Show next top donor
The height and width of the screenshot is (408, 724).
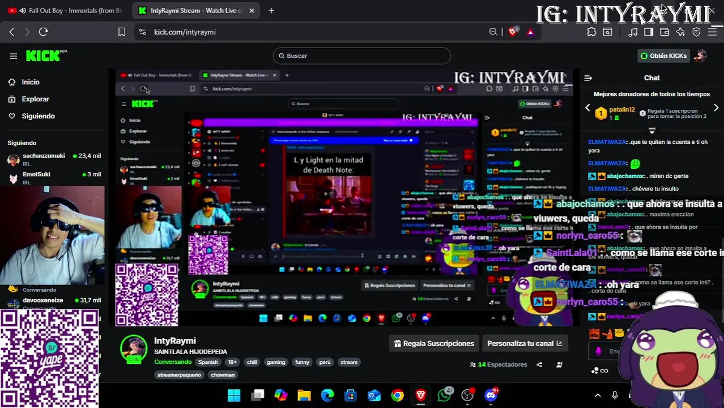tap(716, 108)
